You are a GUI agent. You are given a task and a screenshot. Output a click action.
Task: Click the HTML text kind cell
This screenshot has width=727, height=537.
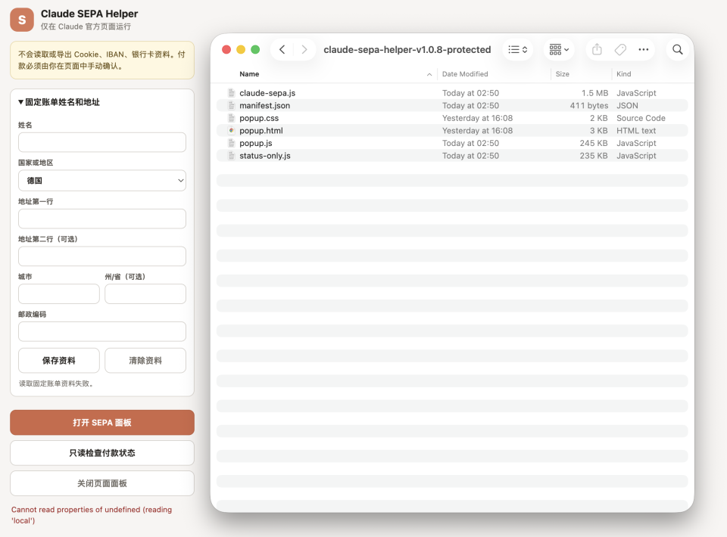point(636,131)
